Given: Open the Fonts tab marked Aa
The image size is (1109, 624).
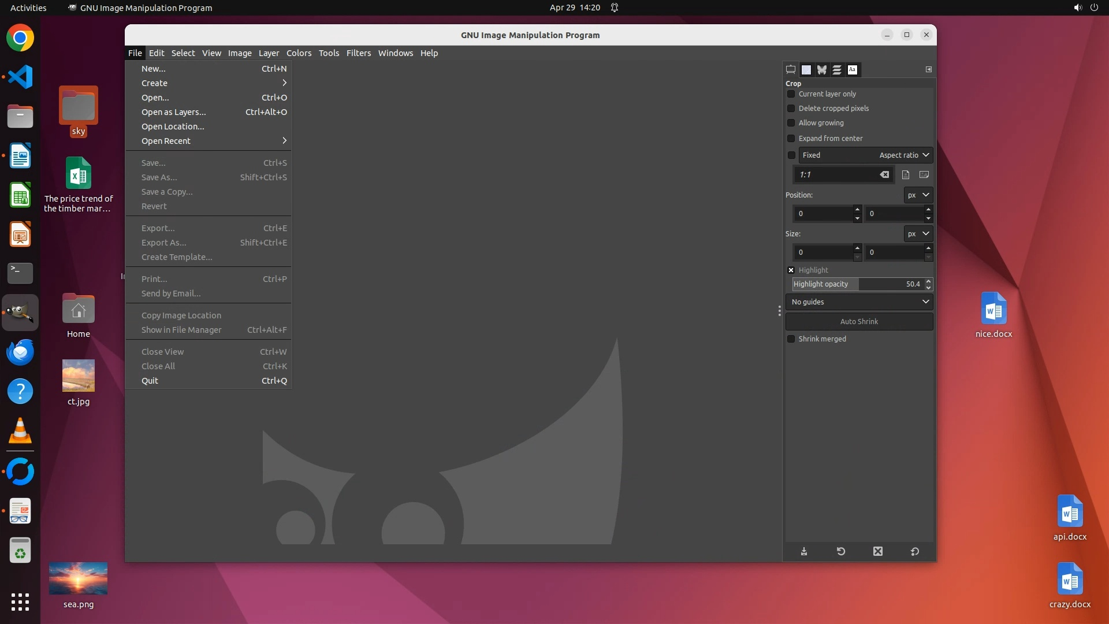Looking at the screenshot, I should pos(852,70).
